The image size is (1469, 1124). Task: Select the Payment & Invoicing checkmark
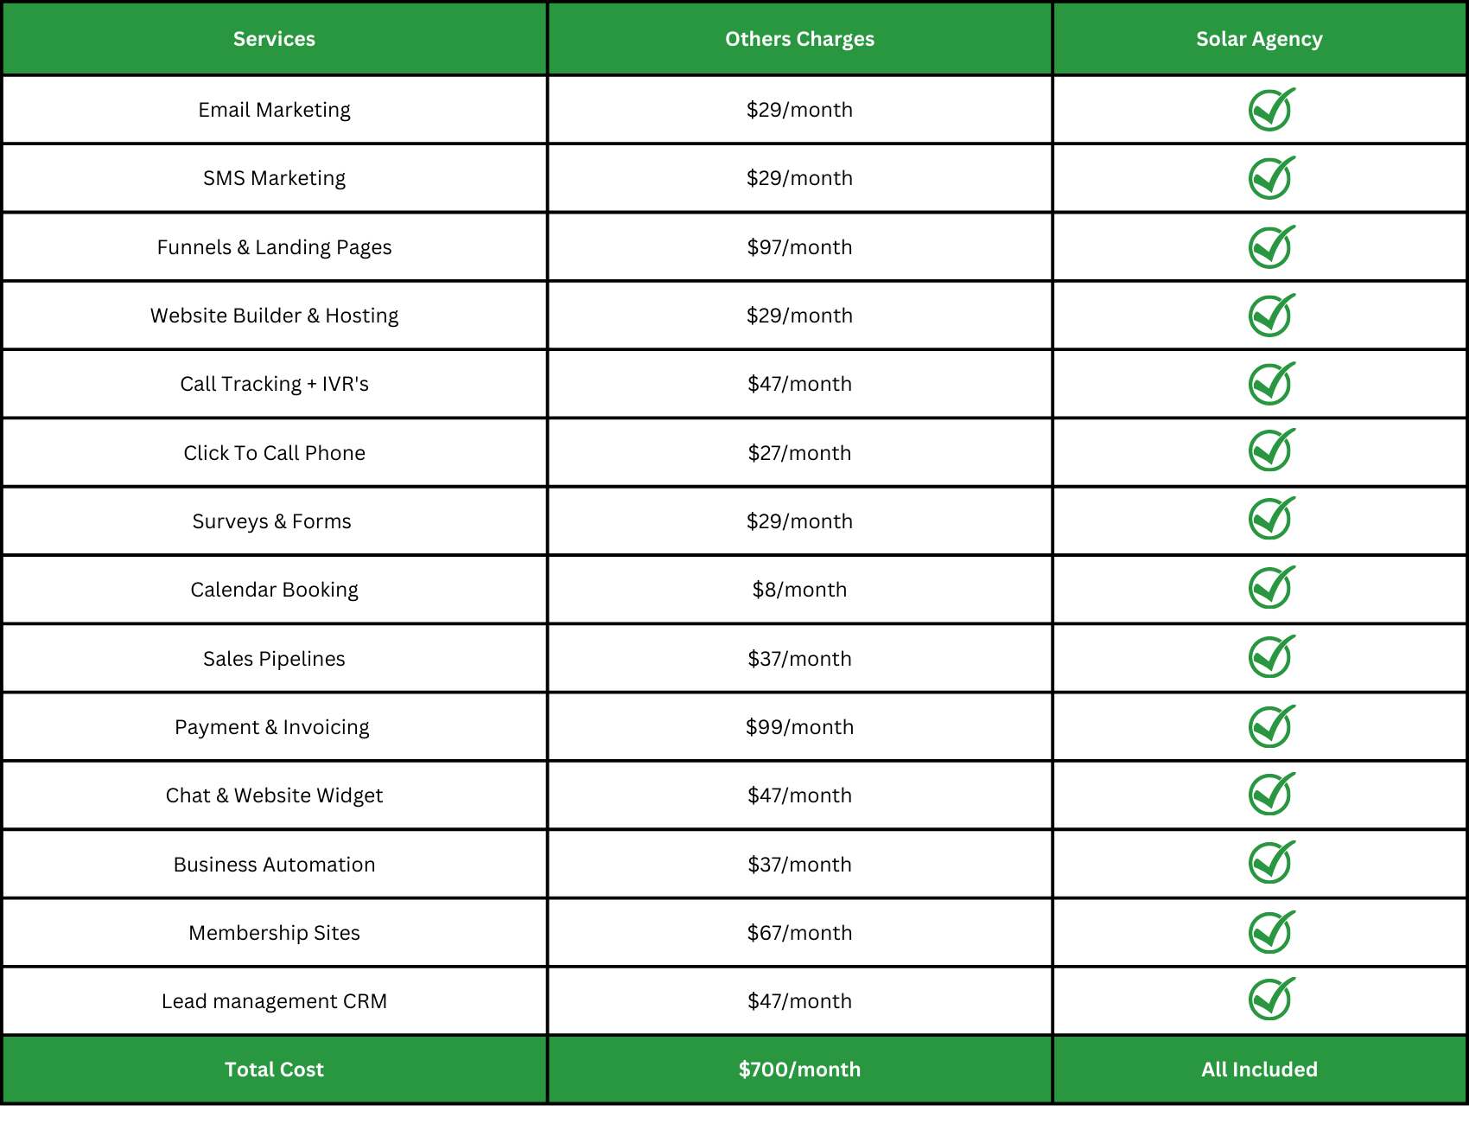(x=1271, y=726)
